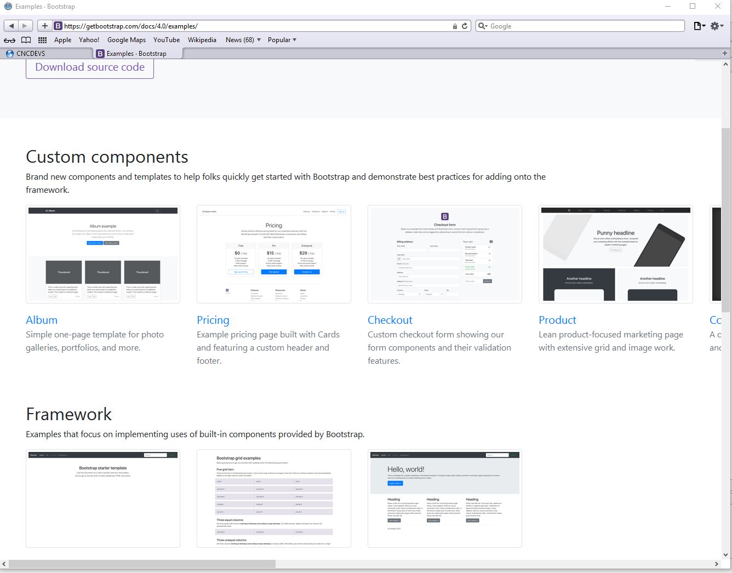This screenshot has height=573, width=732.
Task: Open the Wikipedia bookmark
Action: pyautogui.click(x=202, y=40)
